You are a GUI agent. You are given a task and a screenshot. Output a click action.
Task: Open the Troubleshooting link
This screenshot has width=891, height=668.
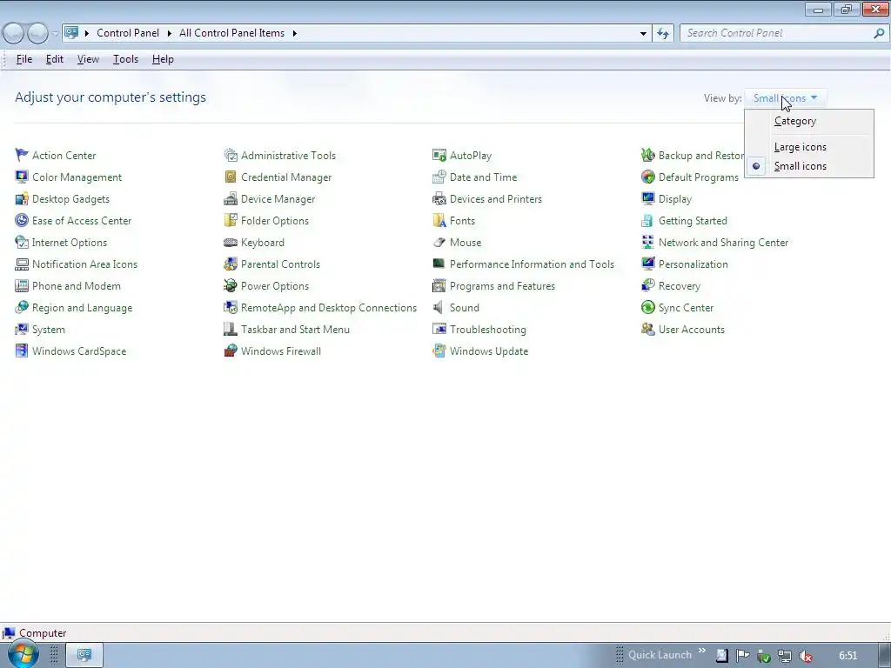point(487,330)
